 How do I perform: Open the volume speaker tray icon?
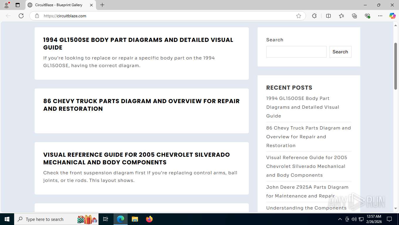(354, 219)
